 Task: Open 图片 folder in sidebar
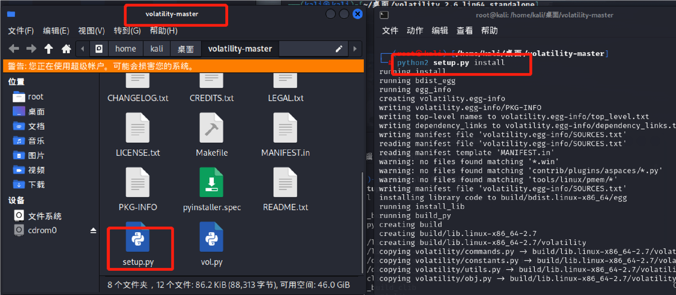(28, 156)
